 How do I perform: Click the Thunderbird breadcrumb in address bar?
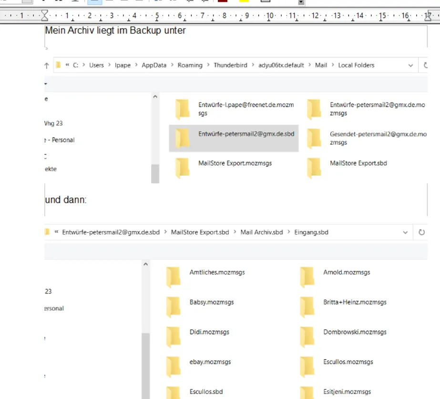pyautogui.click(x=230, y=65)
